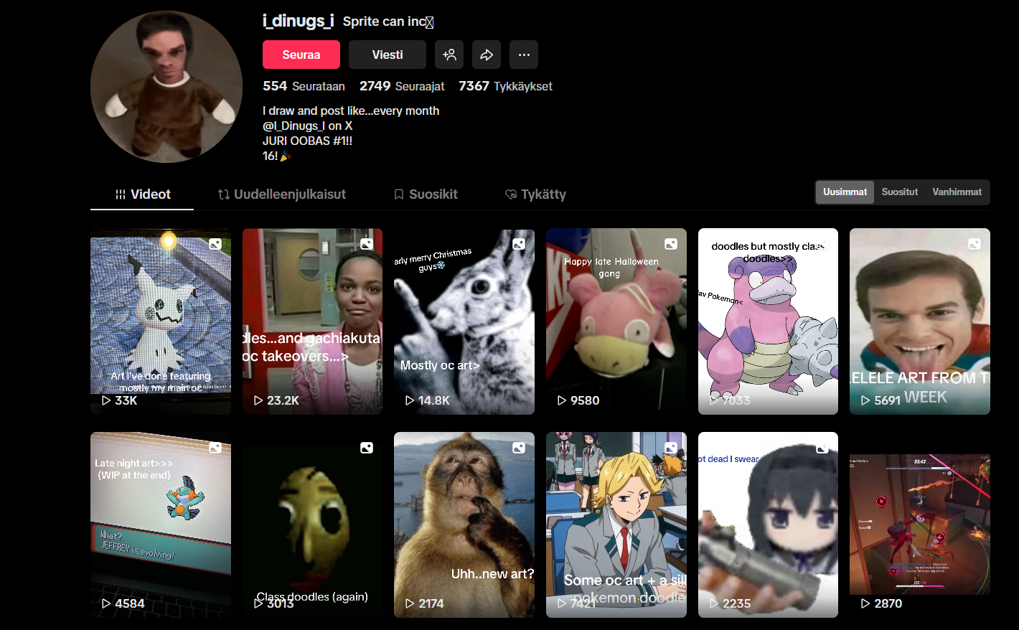Open the 'ELELE ART FROM' video thumbnail
The width and height of the screenshot is (1019, 630).
pyautogui.click(x=919, y=321)
